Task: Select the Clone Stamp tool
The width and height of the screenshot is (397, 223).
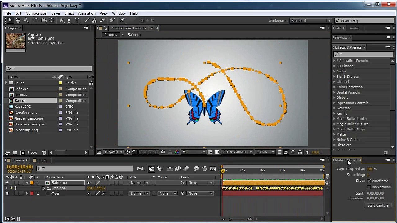Action: tap(95, 20)
